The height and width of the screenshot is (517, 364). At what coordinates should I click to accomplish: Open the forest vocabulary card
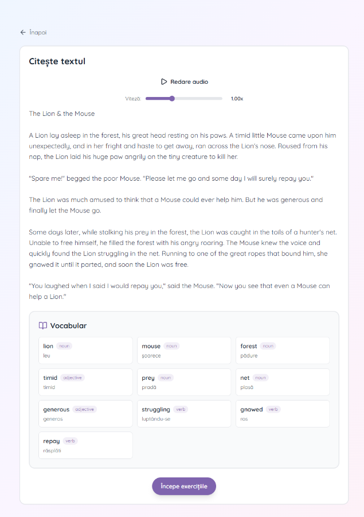pyautogui.click(x=283, y=351)
